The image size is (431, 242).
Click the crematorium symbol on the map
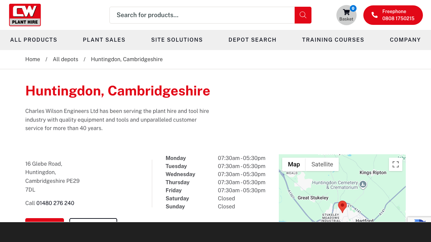pyautogui.click(x=363, y=185)
